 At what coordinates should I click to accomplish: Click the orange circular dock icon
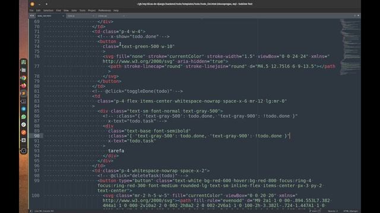tap(24, 133)
